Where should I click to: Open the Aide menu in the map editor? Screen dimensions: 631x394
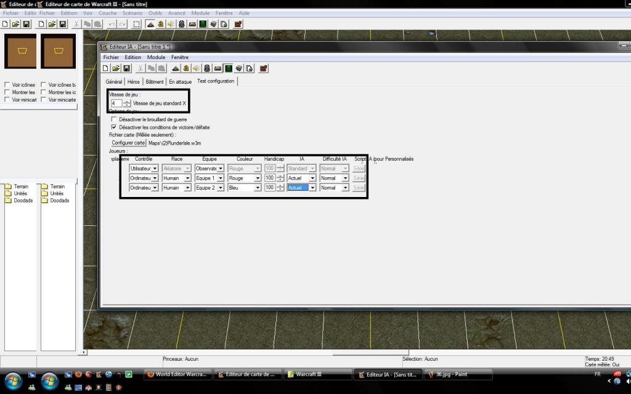(x=244, y=13)
